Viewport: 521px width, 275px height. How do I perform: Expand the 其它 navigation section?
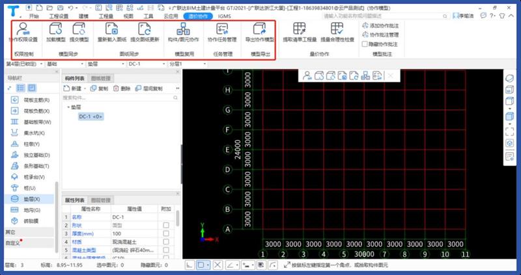coord(29,232)
